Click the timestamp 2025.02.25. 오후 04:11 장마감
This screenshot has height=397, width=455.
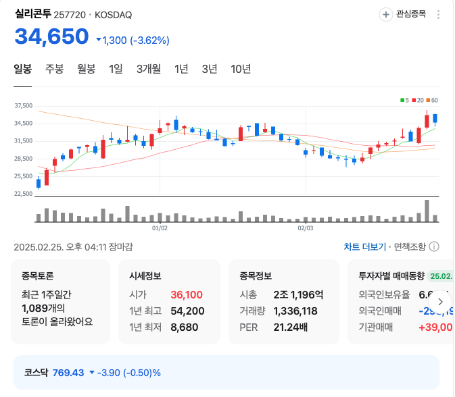73,247
